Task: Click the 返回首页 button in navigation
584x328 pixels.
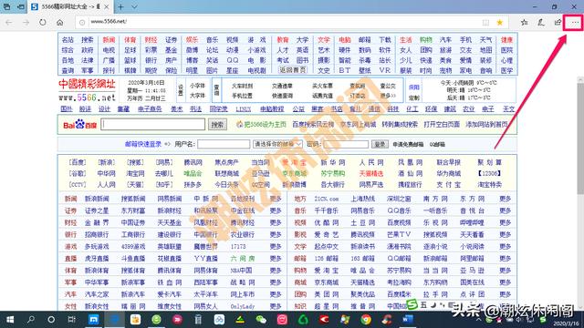Action: pyautogui.click(x=292, y=69)
